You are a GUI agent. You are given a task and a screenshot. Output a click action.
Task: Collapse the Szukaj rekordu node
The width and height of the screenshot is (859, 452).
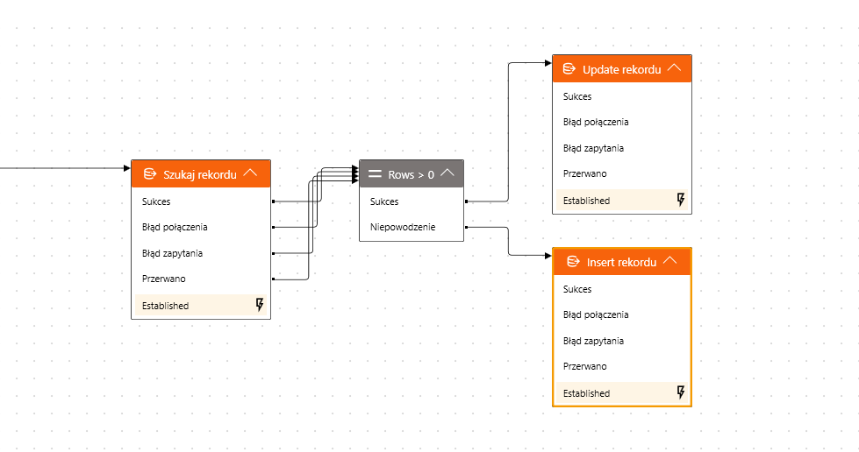250,173
